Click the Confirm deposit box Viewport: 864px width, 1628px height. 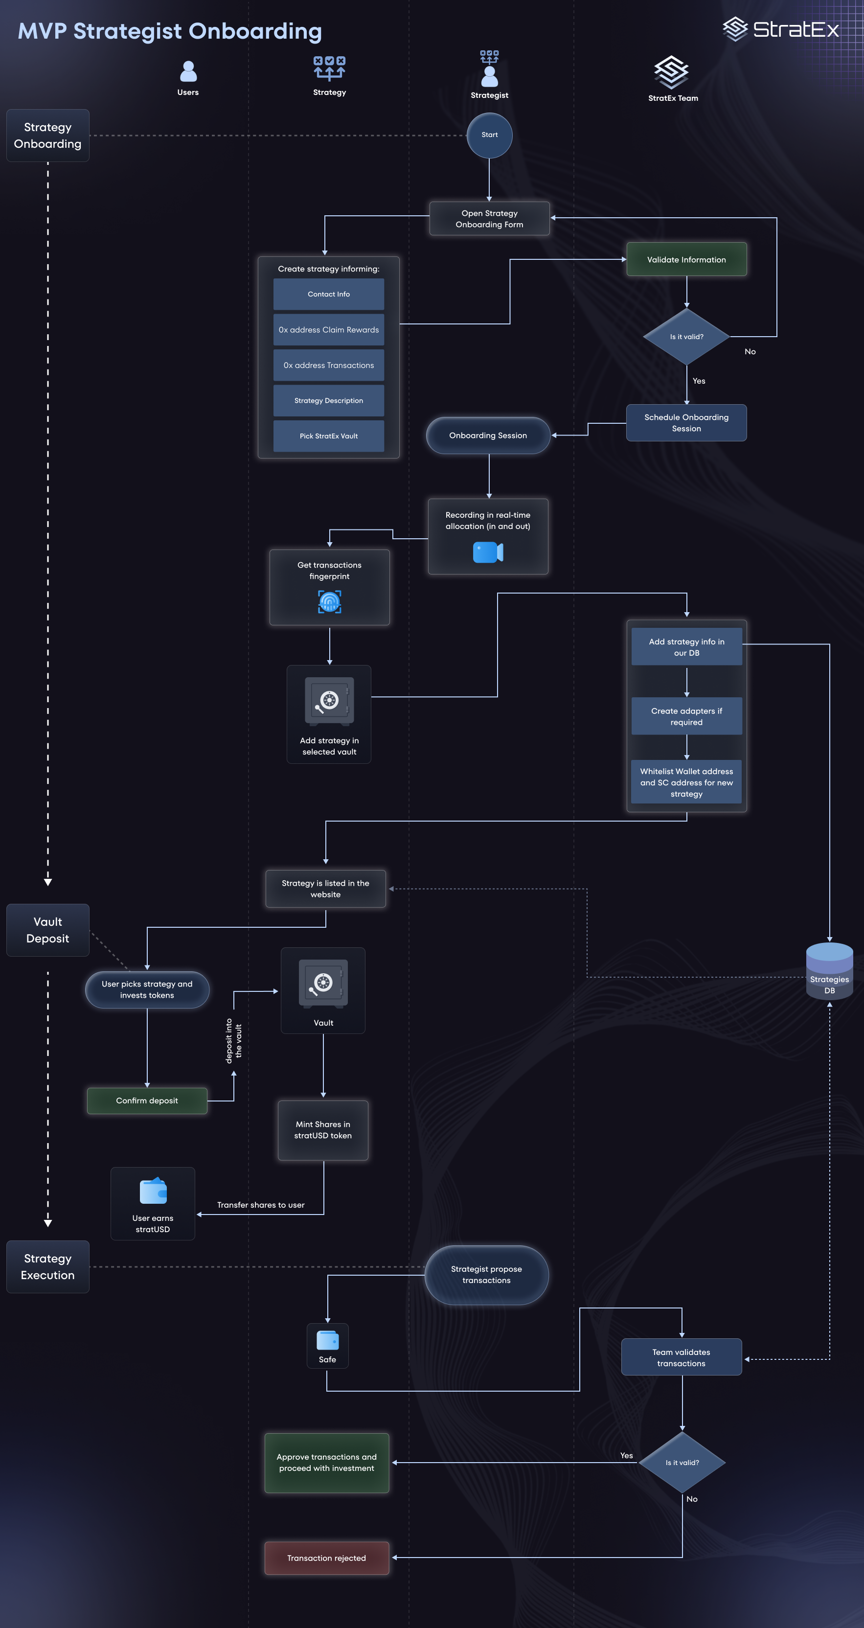point(147,1101)
